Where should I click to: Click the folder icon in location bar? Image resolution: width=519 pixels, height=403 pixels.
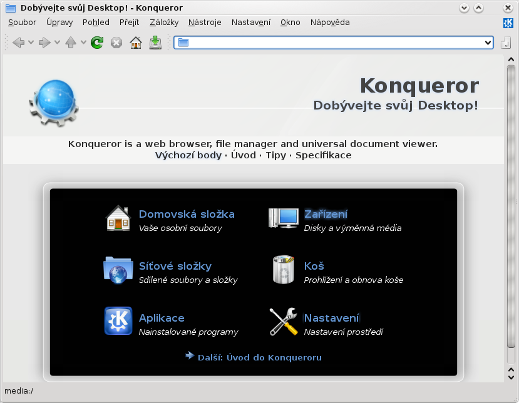point(183,43)
